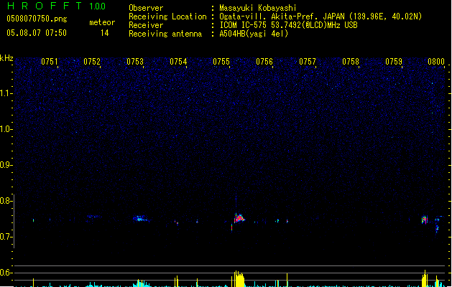This screenshot has height=287, width=452.
Task: Click the strong red meteor echo after 0755
Action: click(x=239, y=218)
